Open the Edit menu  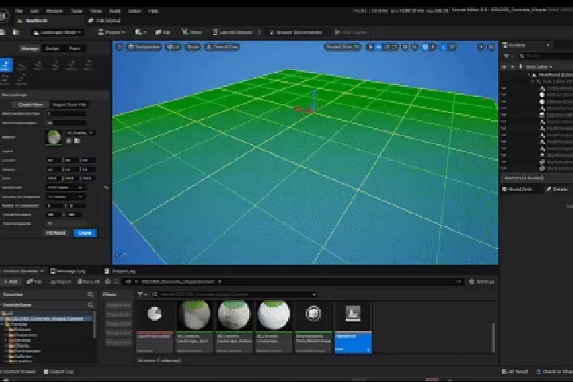34,10
